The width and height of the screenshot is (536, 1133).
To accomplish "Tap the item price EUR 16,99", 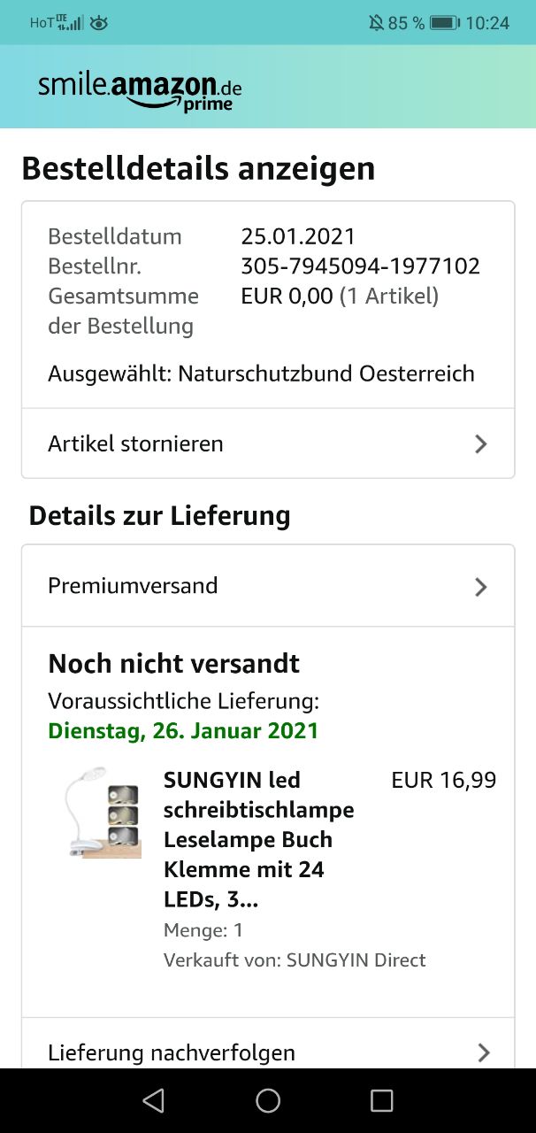I will pos(444,780).
